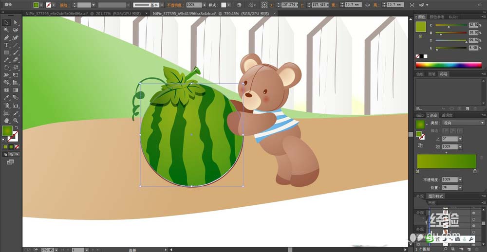487x252 pixels.
Task: Switch to the 画笔 (Brushes) tab
Action: coord(431,74)
